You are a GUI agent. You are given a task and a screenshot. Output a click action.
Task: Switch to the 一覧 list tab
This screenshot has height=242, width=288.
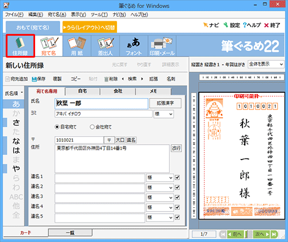pyautogui.click(x=70, y=233)
